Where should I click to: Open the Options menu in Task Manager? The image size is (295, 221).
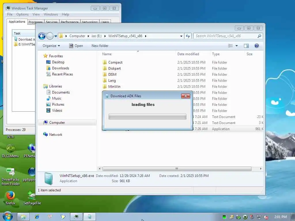(x=22, y=14)
